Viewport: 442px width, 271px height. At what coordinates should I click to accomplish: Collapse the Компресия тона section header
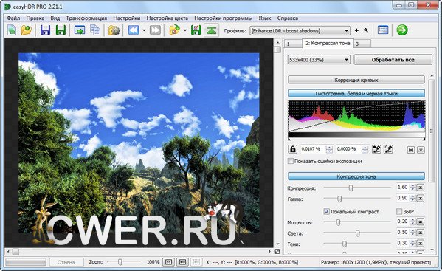coord(356,176)
